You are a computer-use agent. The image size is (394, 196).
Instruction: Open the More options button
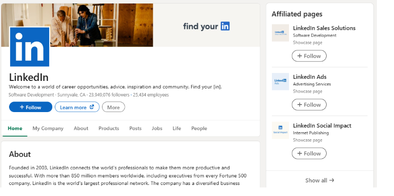(x=114, y=107)
